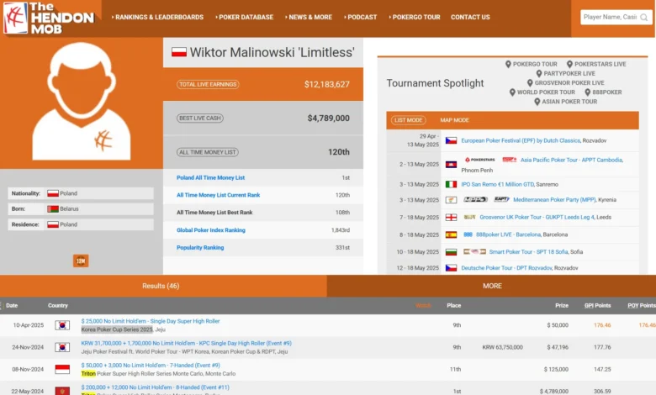Sort results by Country column header
This screenshot has height=395, width=656.
[x=58, y=306]
